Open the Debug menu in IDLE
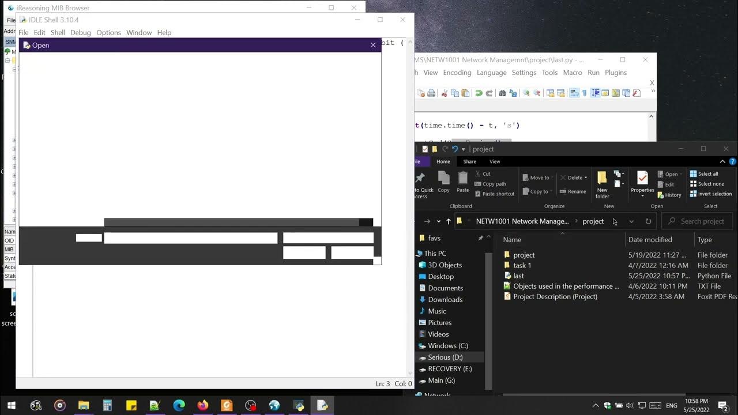 81,33
